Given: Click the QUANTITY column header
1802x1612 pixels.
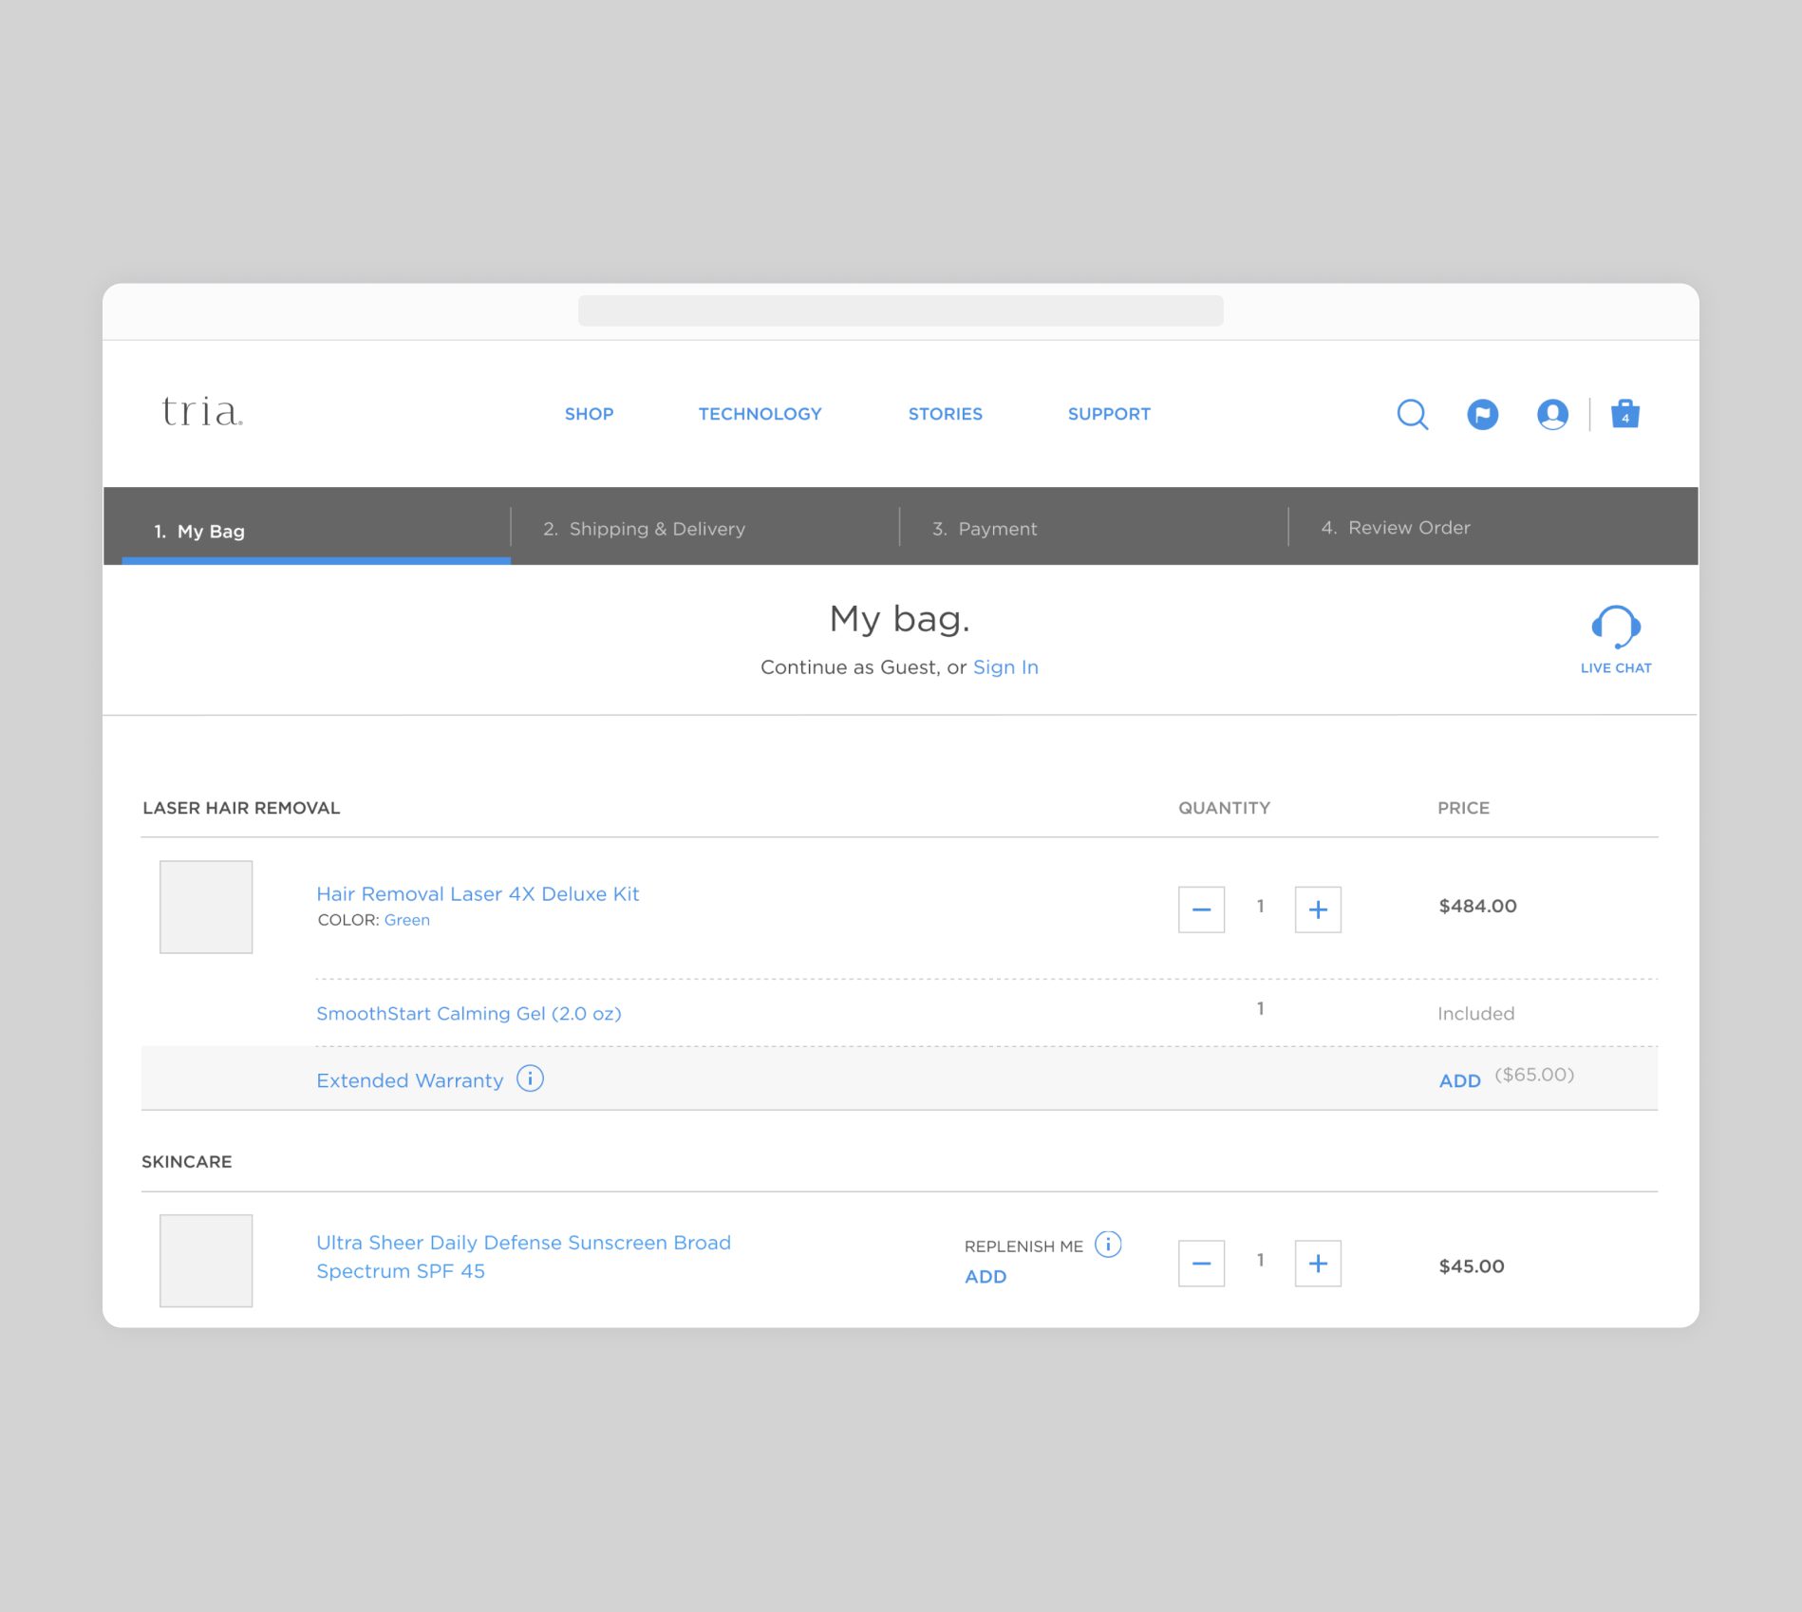Looking at the screenshot, I should (x=1224, y=808).
